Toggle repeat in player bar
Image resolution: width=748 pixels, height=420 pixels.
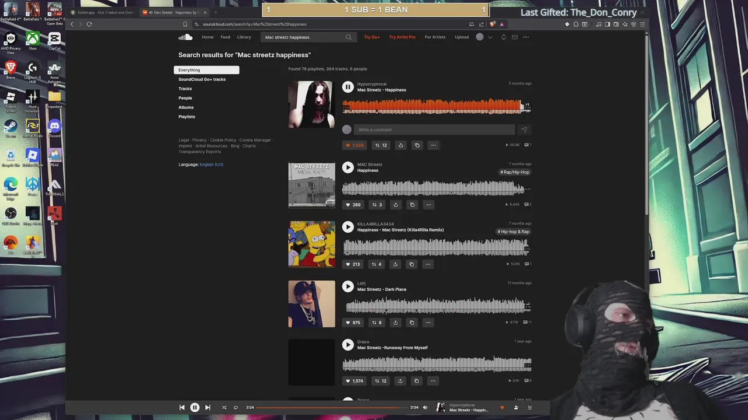coord(236,408)
